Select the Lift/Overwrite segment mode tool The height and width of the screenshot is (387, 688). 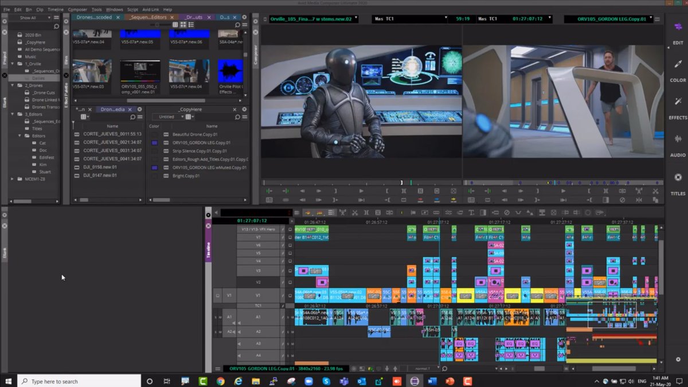pyautogui.click(x=307, y=213)
